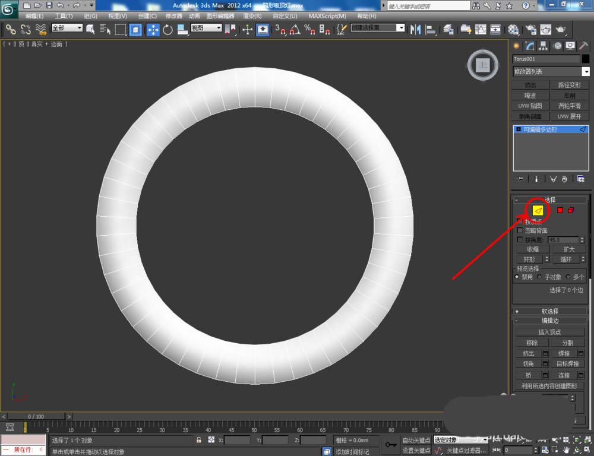Open the Hierarchy command panel tab
Screen dimensions: 594x456
click(x=544, y=46)
